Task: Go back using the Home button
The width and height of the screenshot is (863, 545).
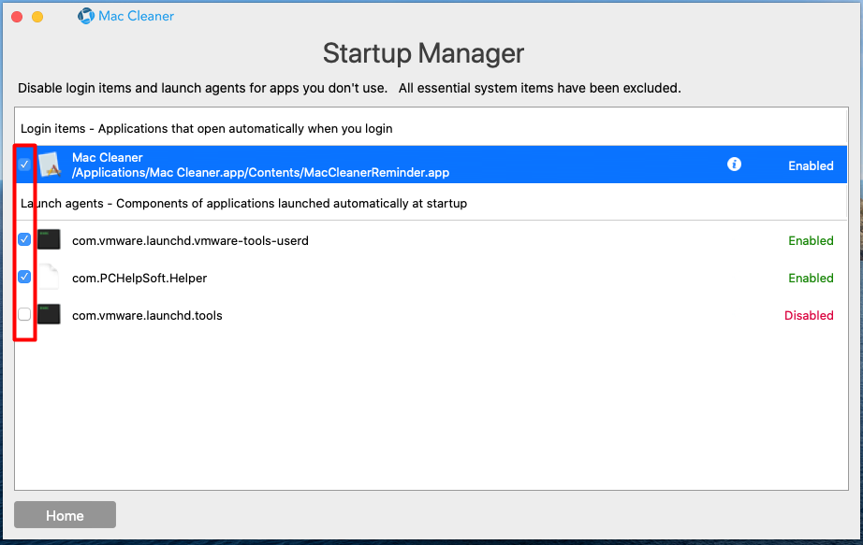Action: [65, 515]
